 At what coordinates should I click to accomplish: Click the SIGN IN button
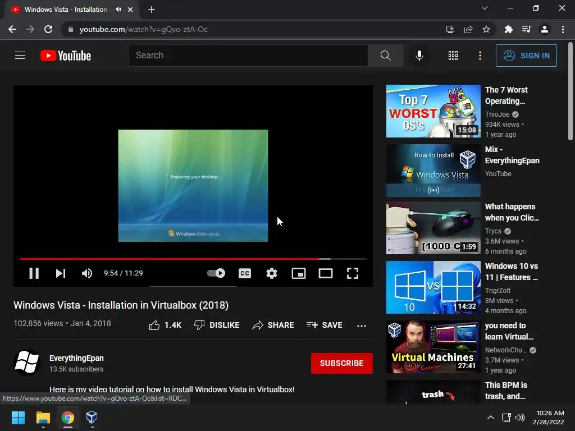tap(526, 56)
